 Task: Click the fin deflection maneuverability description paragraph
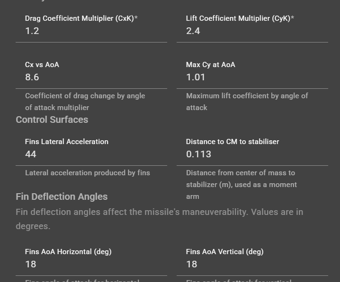[x=159, y=219]
